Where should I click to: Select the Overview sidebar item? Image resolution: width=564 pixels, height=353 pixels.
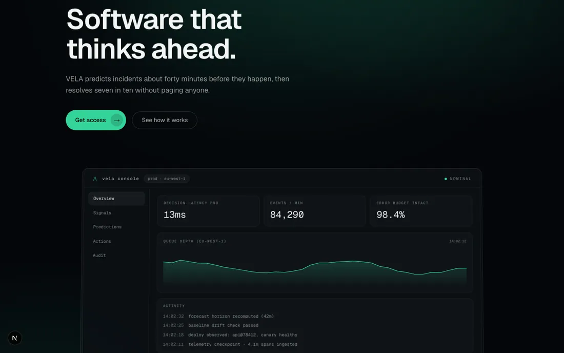(x=116, y=198)
